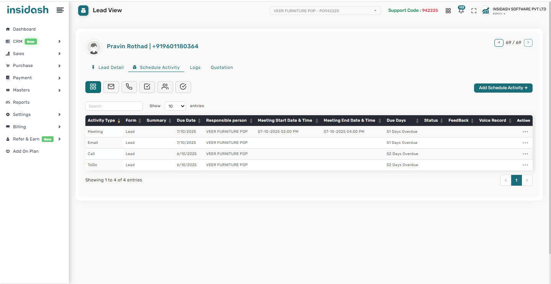The height and width of the screenshot is (284, 551).
Task: Click the Add Schedule Activity button
Action: point(503,88)
